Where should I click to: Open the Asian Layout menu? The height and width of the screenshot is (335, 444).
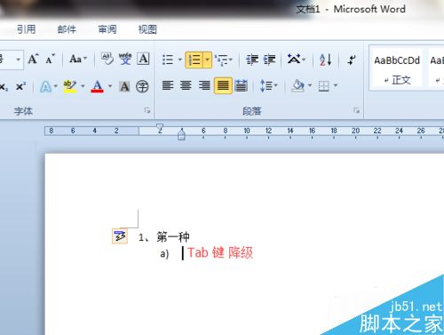(x=297, y=60)
